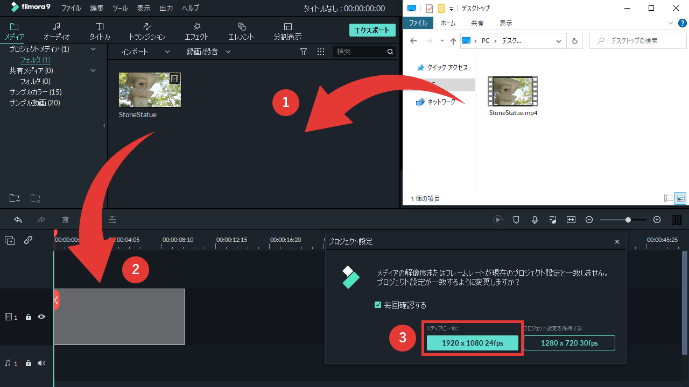
Task: Select サンプル動画 (20) in the media tree
Action: [34, 103]
